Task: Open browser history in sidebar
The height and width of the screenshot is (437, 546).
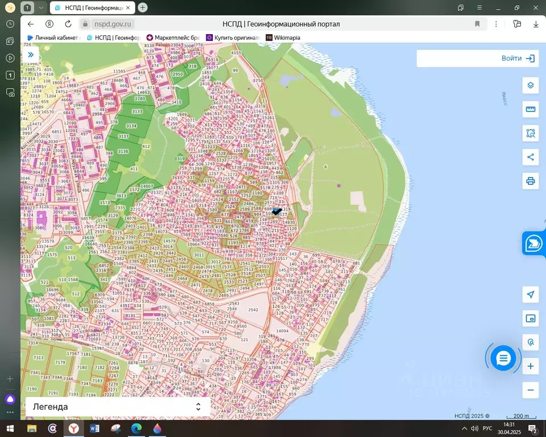Action: [10, 24]
